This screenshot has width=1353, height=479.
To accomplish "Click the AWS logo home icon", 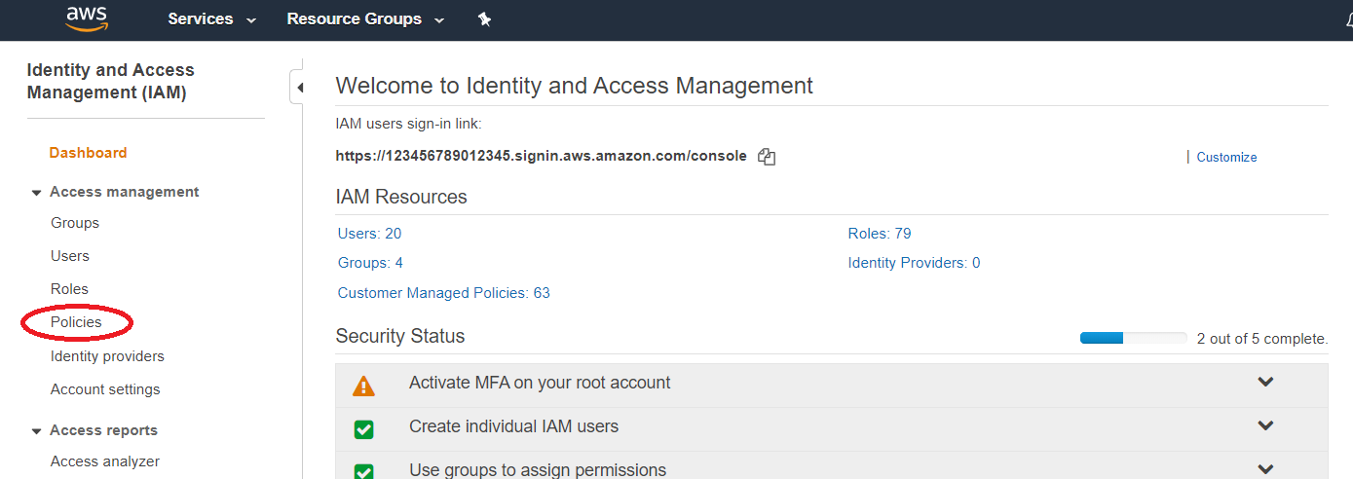I will coord(86,18).
